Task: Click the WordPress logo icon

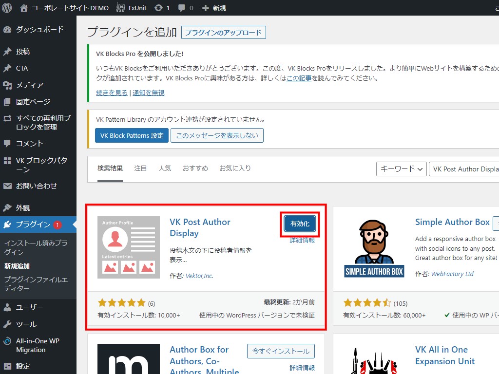Action: [x=7, y=8]
